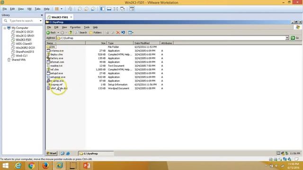Collapse the My Computer tree node
Viewport: 303px width, 170px height.
pyautogui.click(x=5, y=28)
